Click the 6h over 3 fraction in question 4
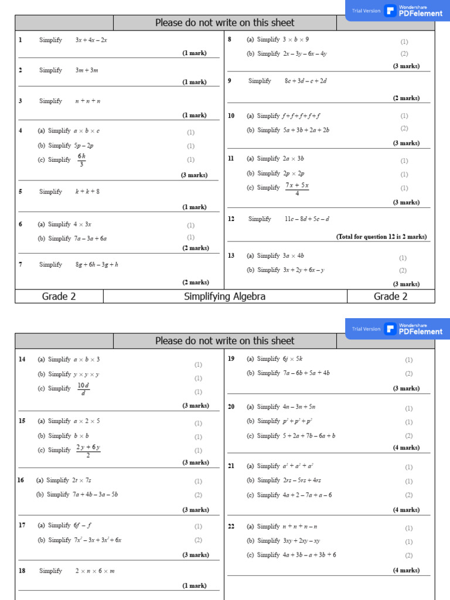The image size is (450, 600). pyautogui.click(x=82, y=160)
